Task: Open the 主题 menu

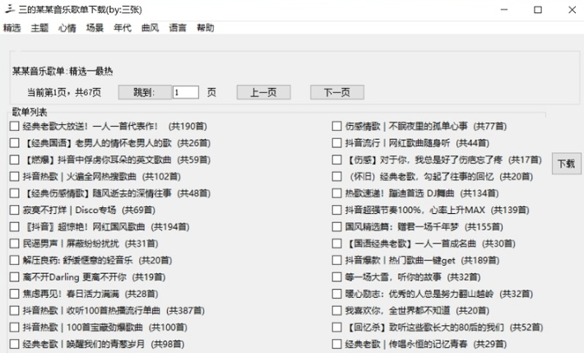Action: [39, 28]
